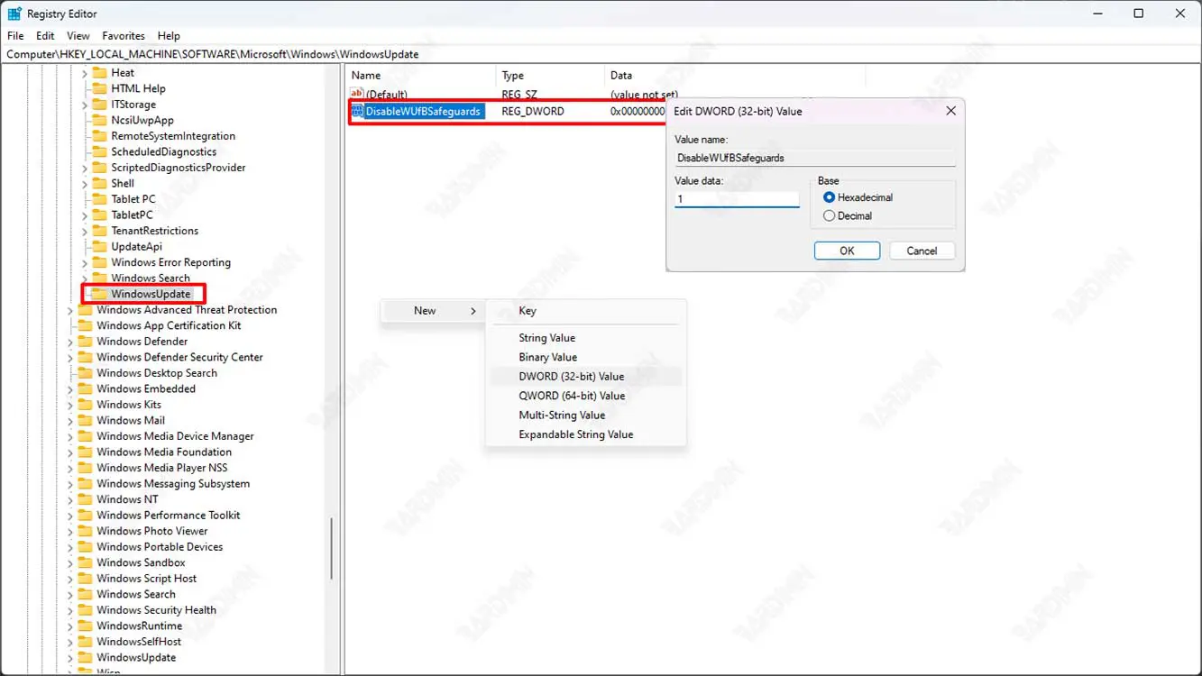Select the ScheduledDiagnostics folder icon

coord(99,151)
